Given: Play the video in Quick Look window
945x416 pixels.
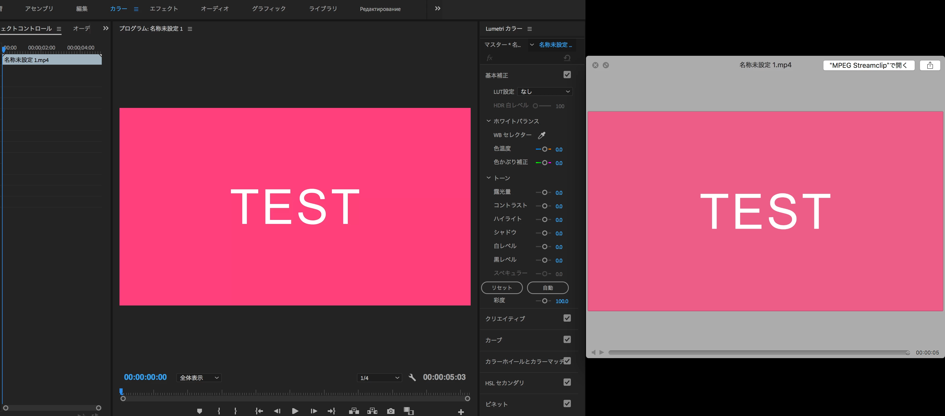Looking at the screenshot, I should (602, 352).
